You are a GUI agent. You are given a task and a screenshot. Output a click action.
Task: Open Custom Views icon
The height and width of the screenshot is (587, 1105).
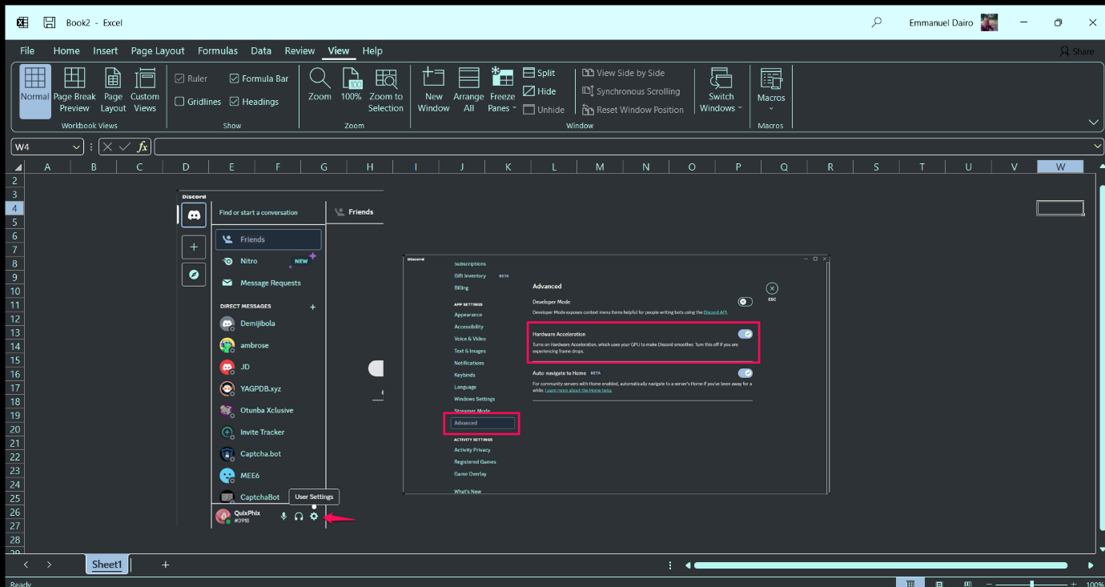coord(145,78)
